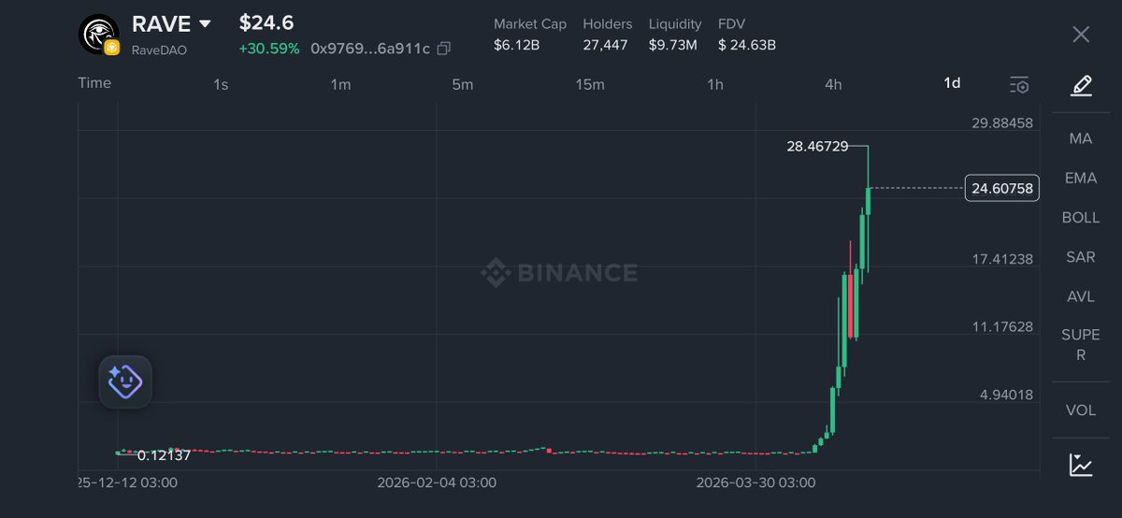This screenshot has width=1122, height=518.
Task: Switch to the 15m interval
Action: [590, 84]
